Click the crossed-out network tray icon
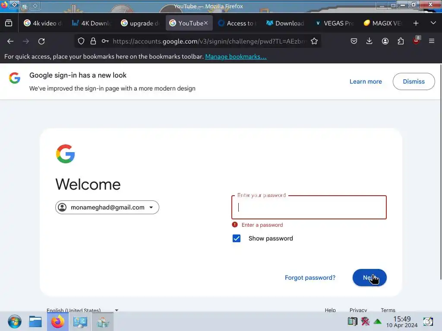442x331 pixels. tap(365, 321)
